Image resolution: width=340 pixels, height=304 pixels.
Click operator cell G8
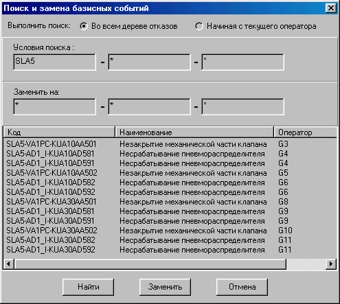coord(283,202)
